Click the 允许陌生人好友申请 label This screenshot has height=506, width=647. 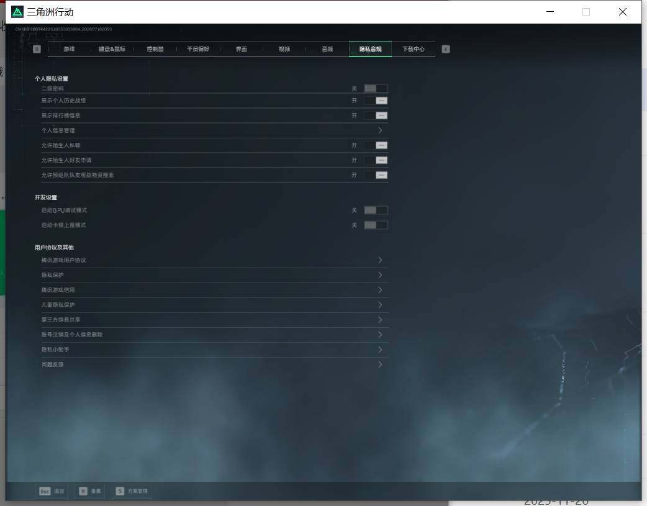coord(66,160)
